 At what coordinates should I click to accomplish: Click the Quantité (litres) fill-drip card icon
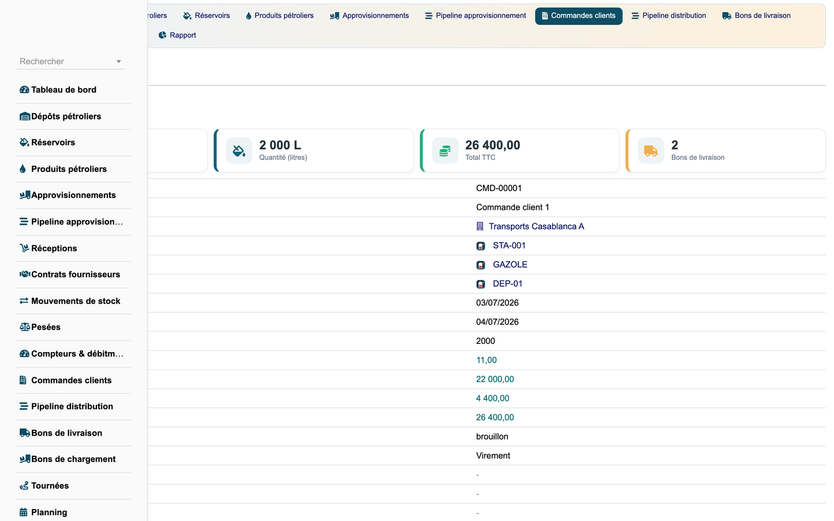pyautogui.click(x=239, y=151)
